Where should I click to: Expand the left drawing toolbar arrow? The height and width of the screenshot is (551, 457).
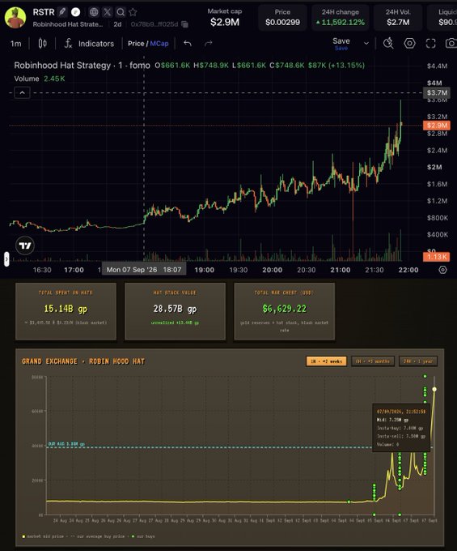(x=6, y=259)
